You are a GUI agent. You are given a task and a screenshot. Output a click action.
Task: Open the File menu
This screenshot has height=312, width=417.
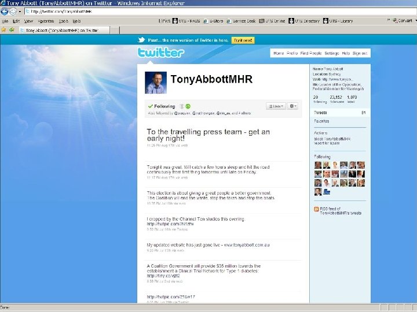(5, 21)
